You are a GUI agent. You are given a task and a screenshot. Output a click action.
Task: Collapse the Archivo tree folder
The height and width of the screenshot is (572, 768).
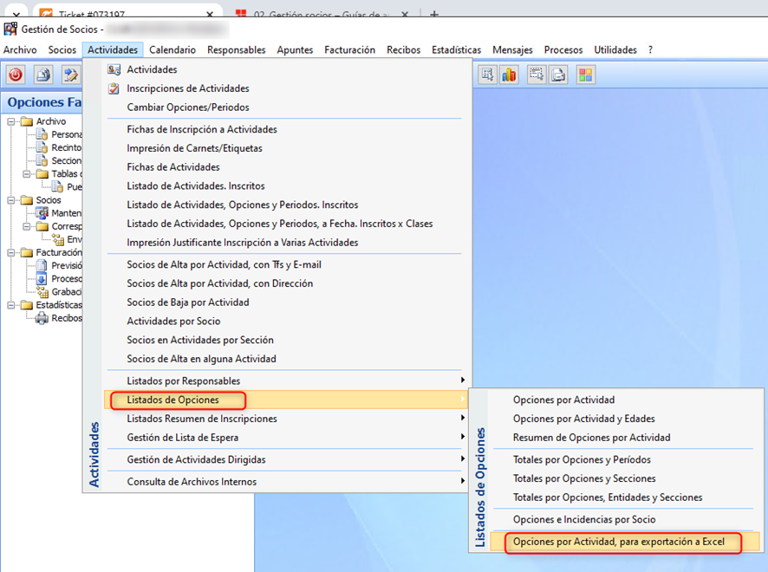tap(12, 121)
